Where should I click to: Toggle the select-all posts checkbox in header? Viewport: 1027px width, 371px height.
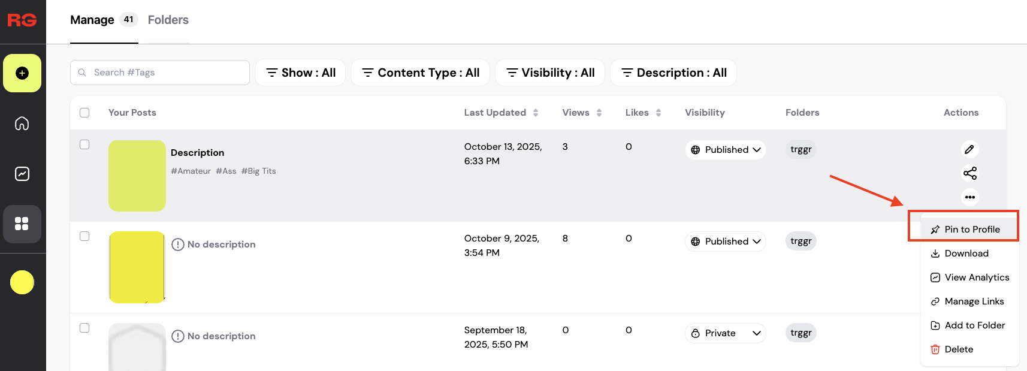84,113
